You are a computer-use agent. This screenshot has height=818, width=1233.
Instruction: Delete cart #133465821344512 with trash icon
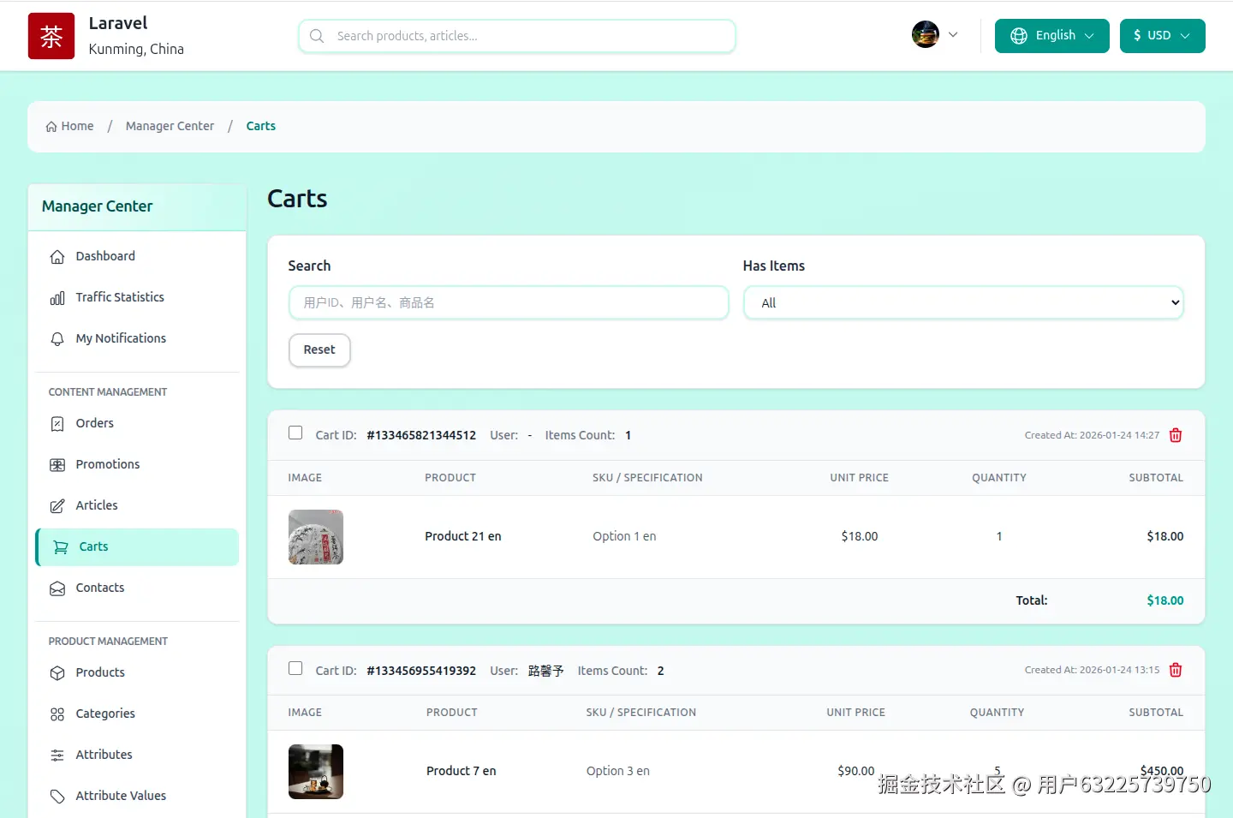[1176, 435]
